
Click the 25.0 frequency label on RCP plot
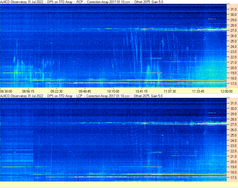pos(233,41)
